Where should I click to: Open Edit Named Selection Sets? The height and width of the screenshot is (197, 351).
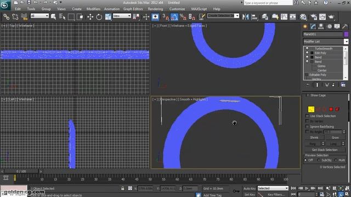tap(202, 17)
